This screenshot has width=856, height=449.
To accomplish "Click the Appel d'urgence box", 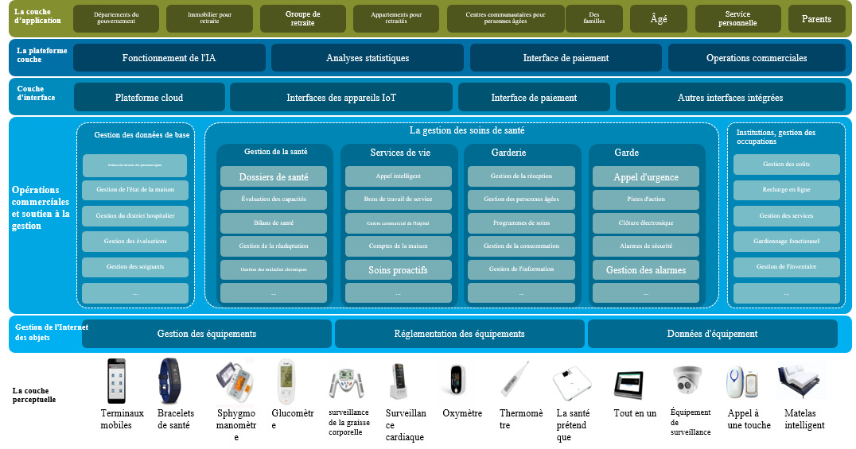I will (645, 177).
